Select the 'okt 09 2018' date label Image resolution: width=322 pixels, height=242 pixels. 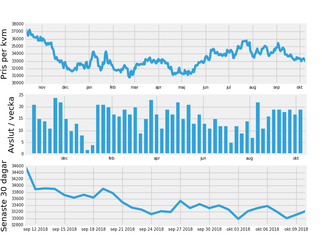[296, 229]
